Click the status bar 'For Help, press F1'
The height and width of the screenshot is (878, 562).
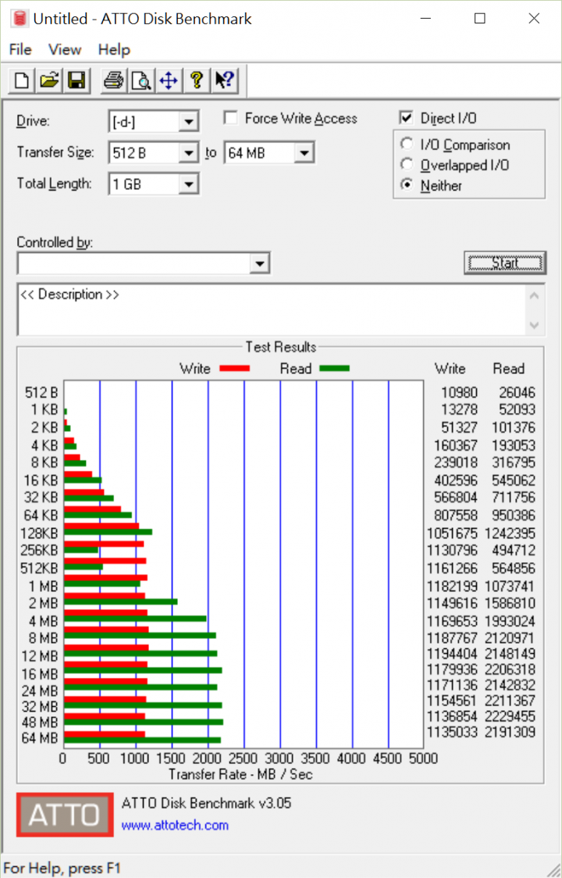[x=62, y=868]
